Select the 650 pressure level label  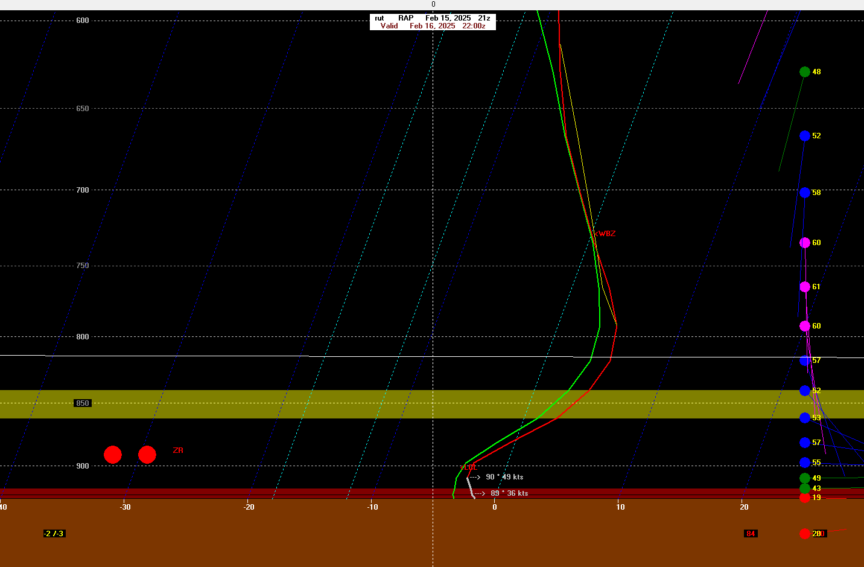point(83,109)
